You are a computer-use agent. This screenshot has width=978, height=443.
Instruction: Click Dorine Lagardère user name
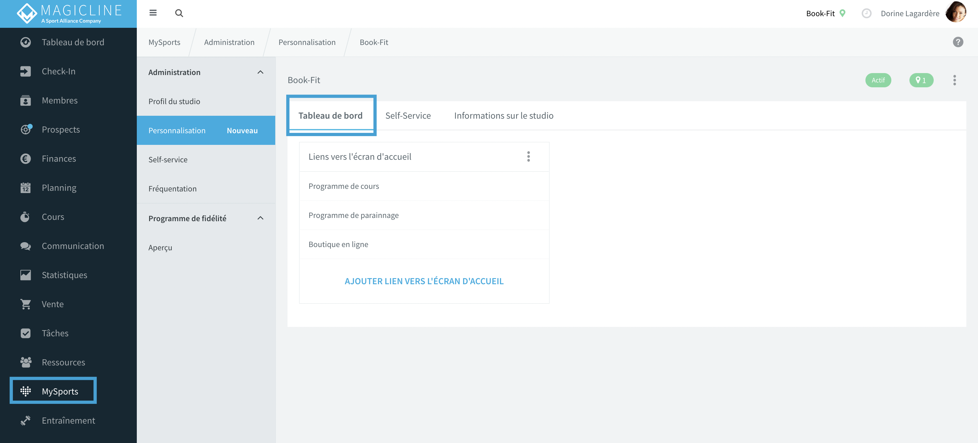point(910,13)
